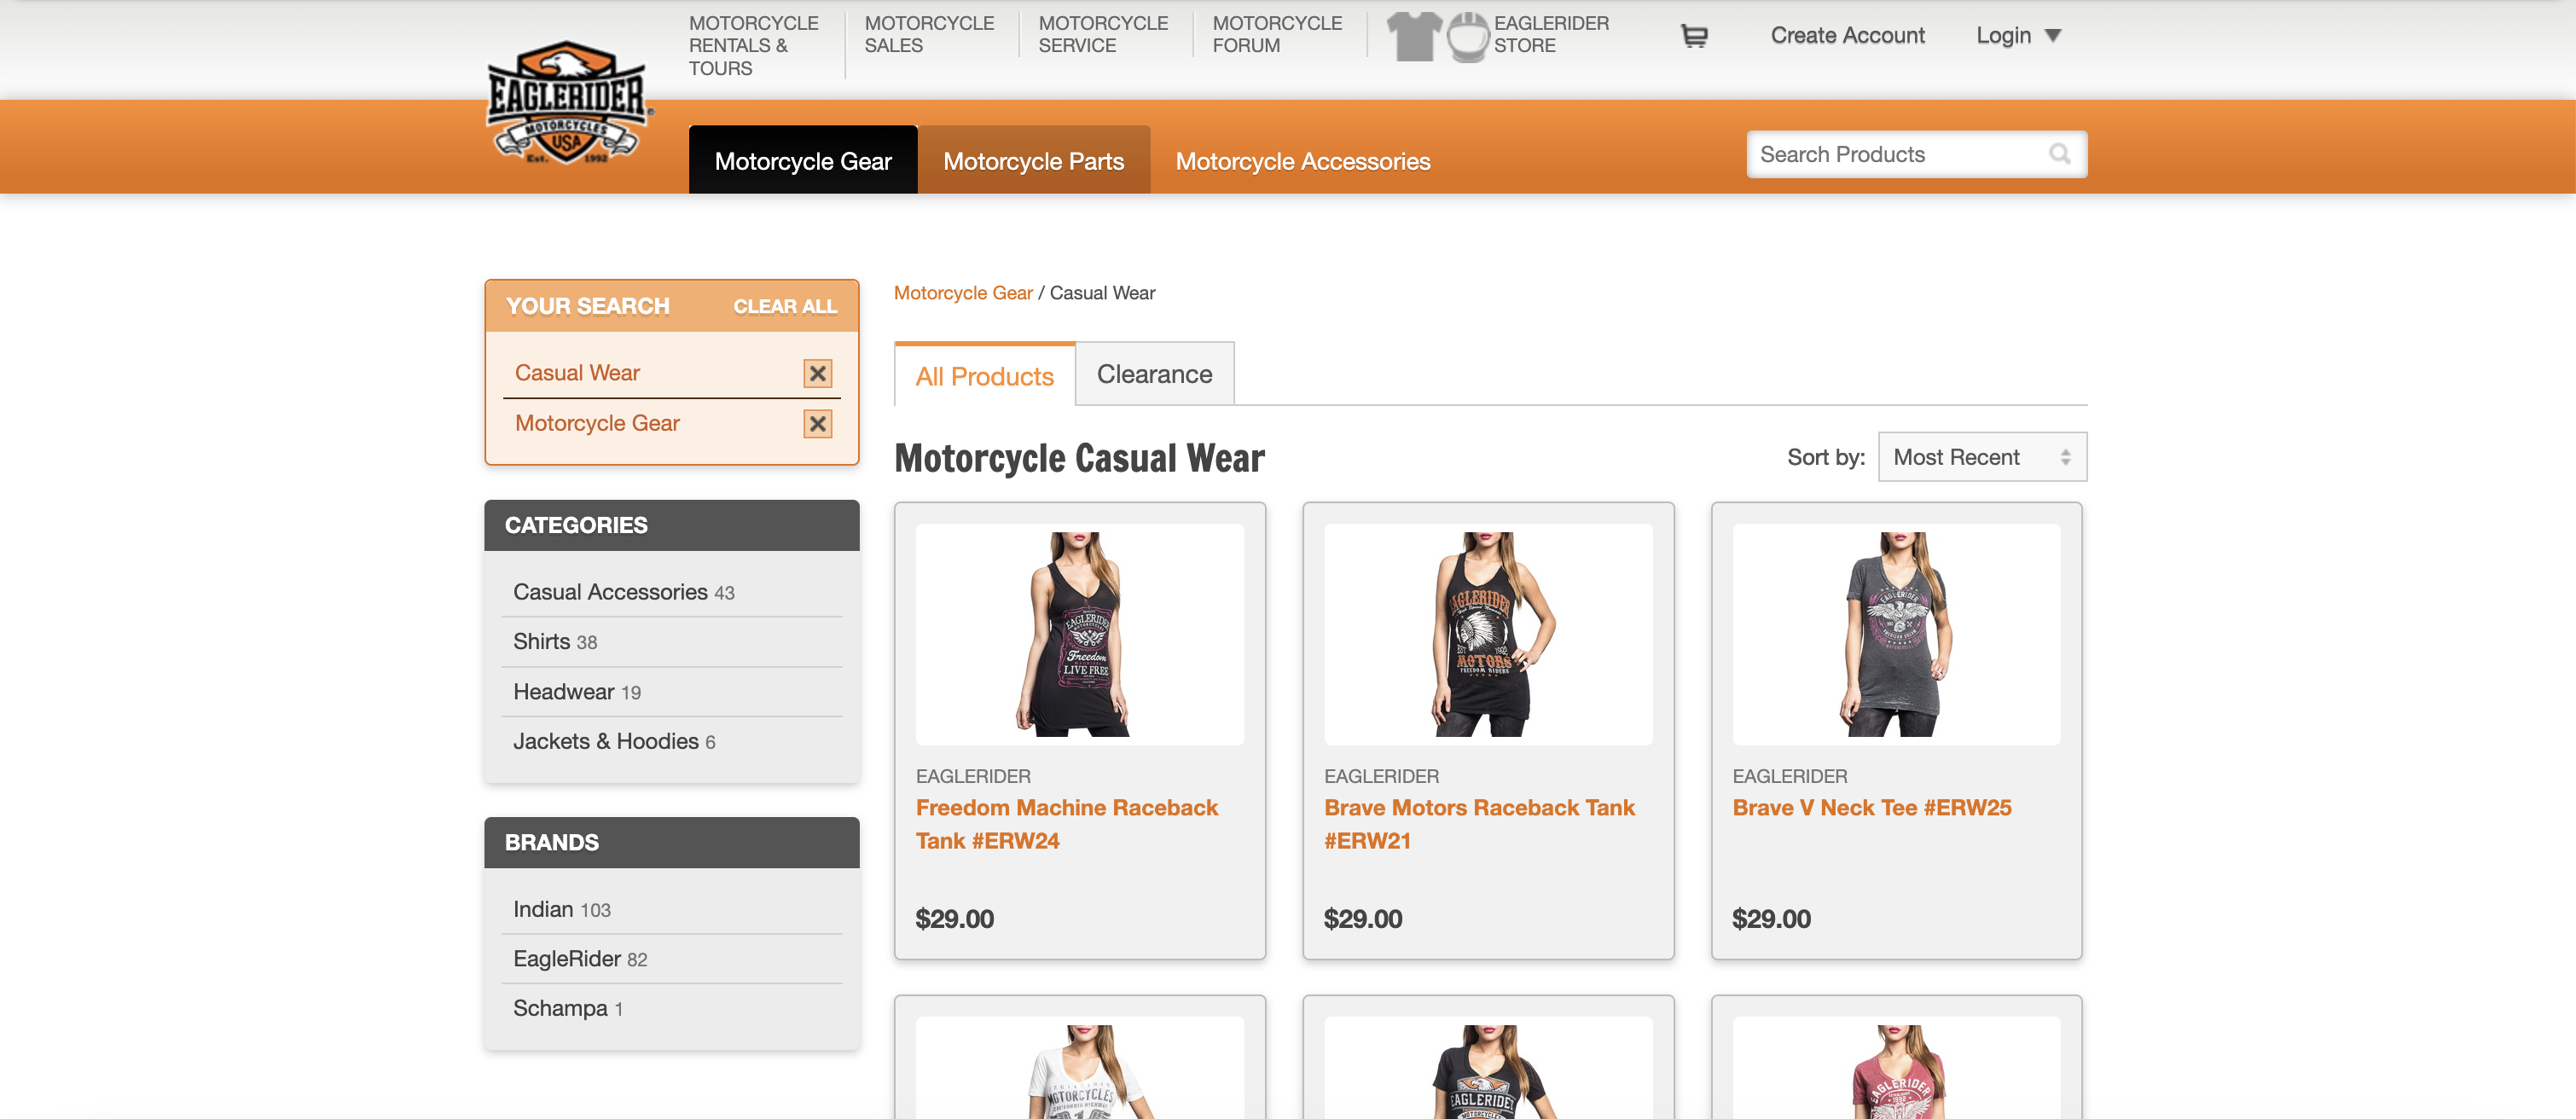2576x1119 pixels.
Task: Click the EagleRider Store t-shirt icon
Action: click(x=1414, y=36)
